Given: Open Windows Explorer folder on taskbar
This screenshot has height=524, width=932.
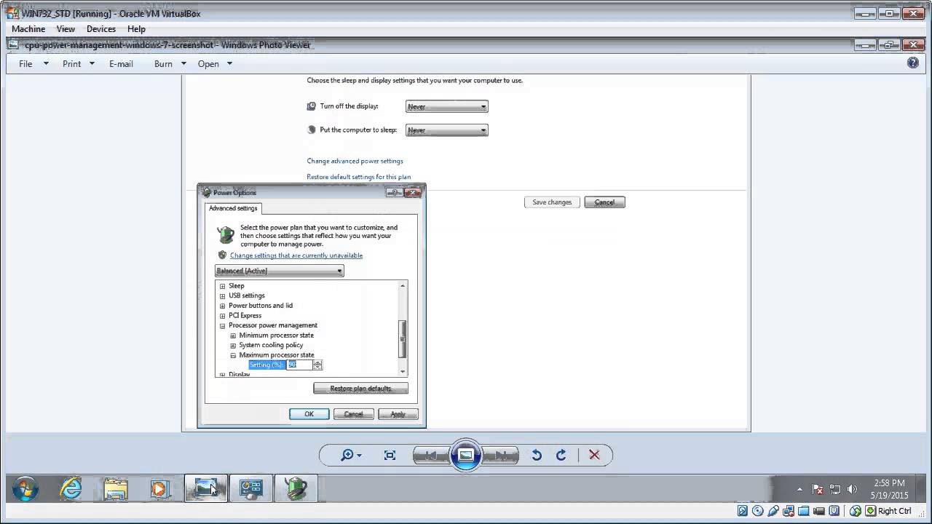Looking at the screenshot, I should [115, 488].
